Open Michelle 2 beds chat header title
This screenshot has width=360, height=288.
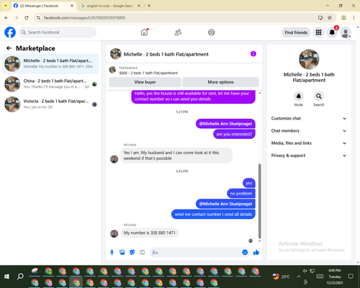(x=166, y=54)
